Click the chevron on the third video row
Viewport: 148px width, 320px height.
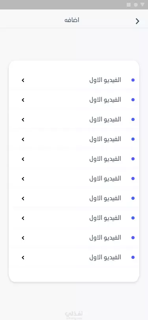pyautogui.click(x=23, y=119)
